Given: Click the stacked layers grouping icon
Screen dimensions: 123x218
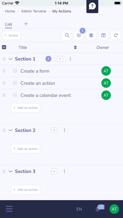Looking at the screenshot, I should (91, 35).
